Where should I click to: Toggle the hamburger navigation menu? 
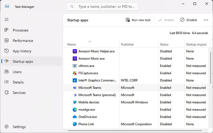tap(6, 19)
